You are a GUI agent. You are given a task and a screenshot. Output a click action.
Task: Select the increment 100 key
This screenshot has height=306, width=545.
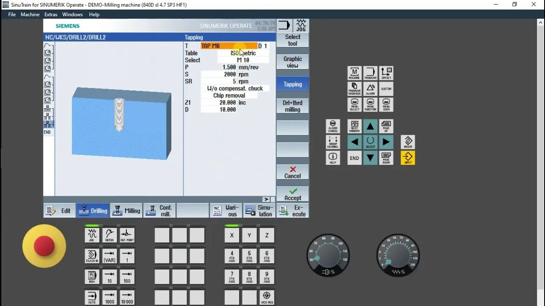[x=127, y=277]
